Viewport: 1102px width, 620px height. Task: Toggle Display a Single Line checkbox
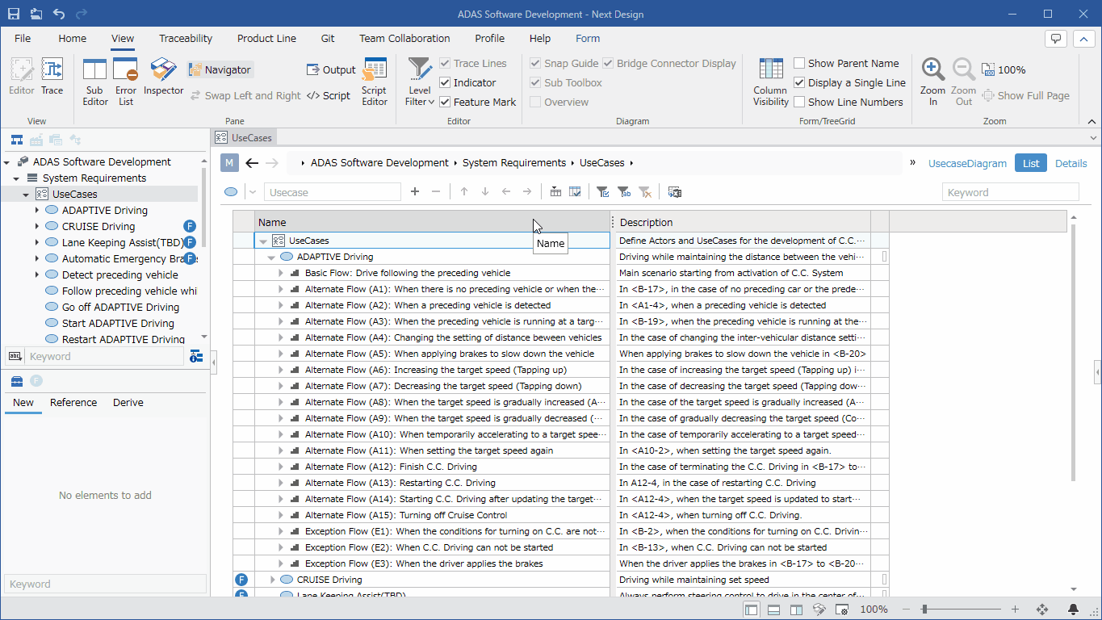799,82
